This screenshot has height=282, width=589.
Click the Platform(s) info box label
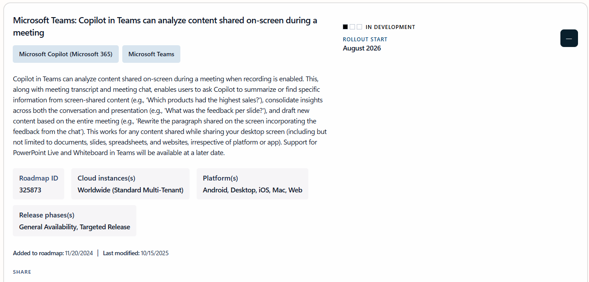(220, 178)
